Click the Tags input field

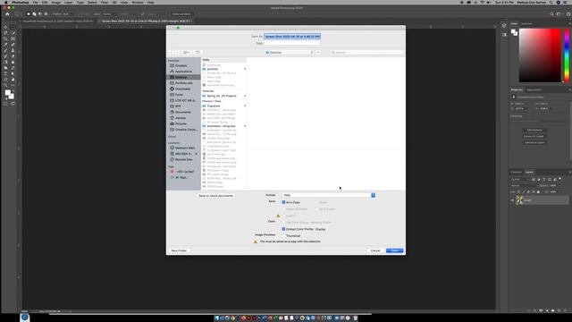[292, 43]
